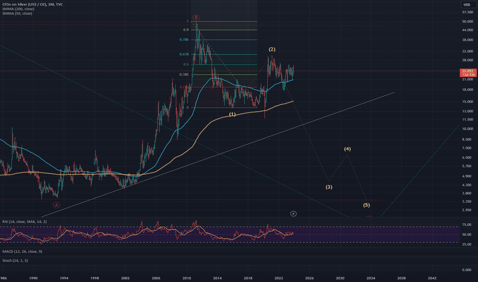Click the Fibonacci 0.618 level label
Image resolution: width=478 pixels, height=282 pixels.
pos(184,54)
